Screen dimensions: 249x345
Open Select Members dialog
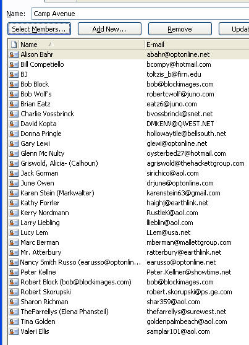(x=39, y=29)
